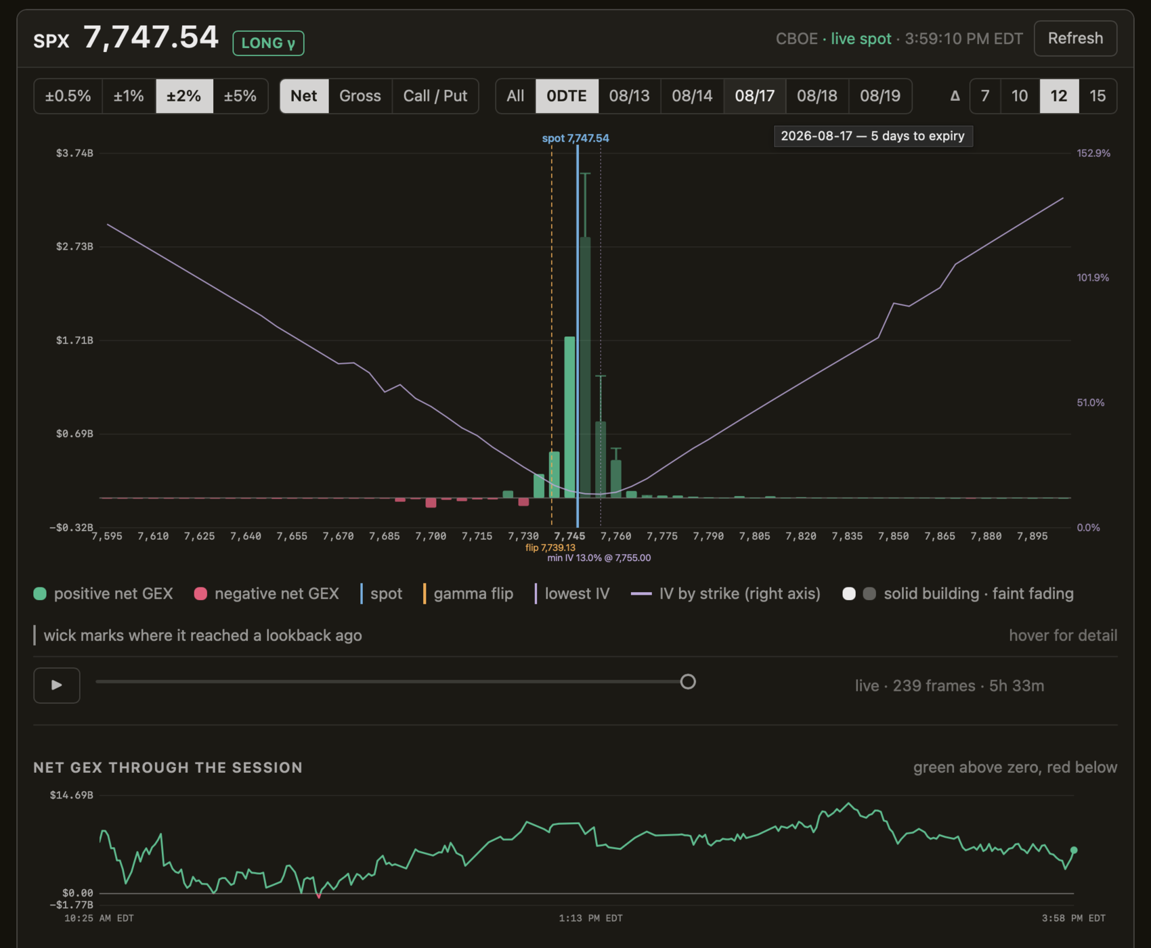Click the flip 7,739.13 label
Image resolution: width=1151 pixels, height=948 pixels.
pos(550,547)
